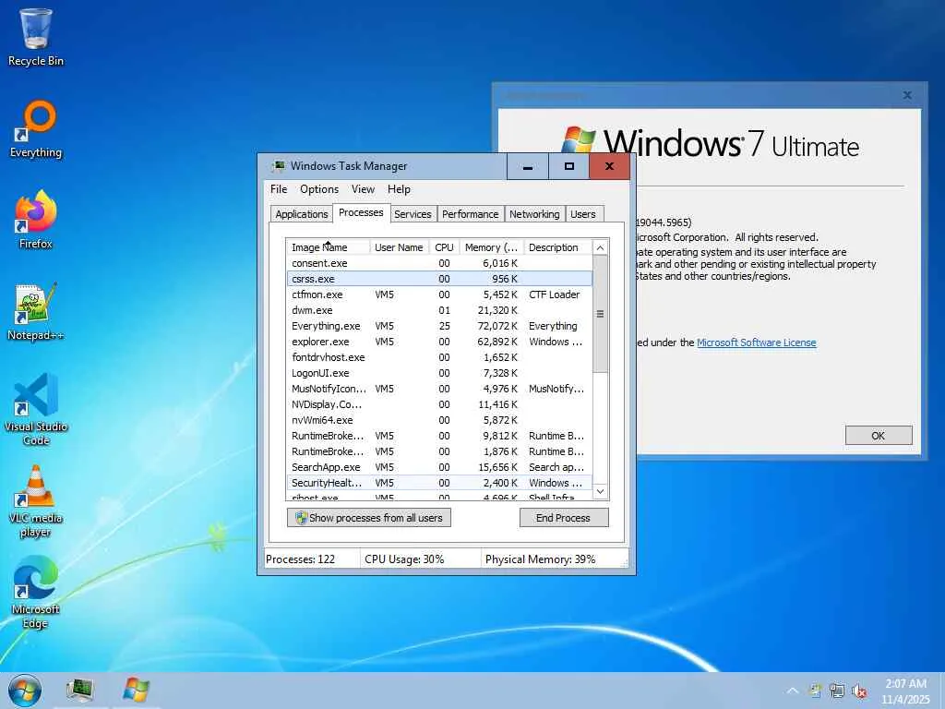The width and height of the screenshot is (945, 709).
Task: Open the Recycle Bin desktop icon
Action: tap(36, 37)
